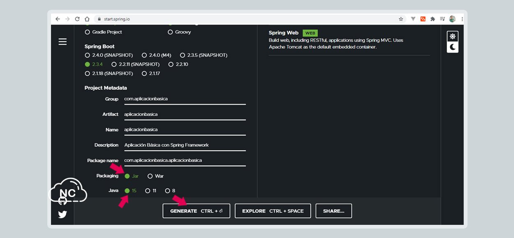Image resolution: width=514 pixels, height=238 pixels.
Task: View site information via the lock icon
Action: pos(98,19)
